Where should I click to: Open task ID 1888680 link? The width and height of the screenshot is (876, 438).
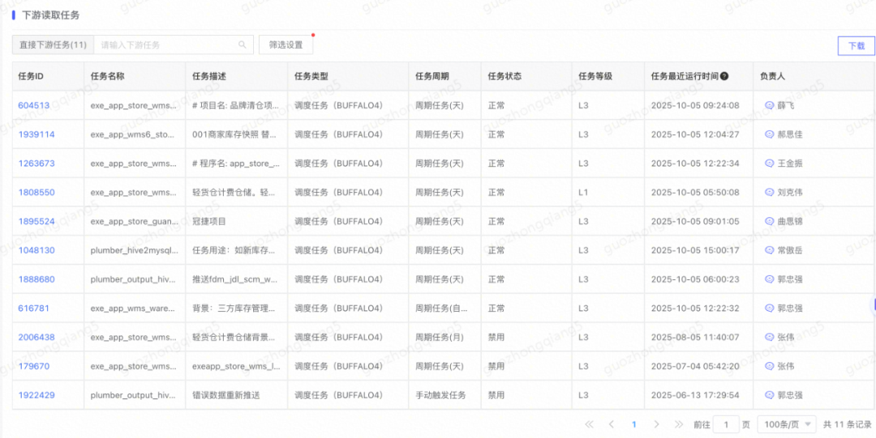(36, 279)
